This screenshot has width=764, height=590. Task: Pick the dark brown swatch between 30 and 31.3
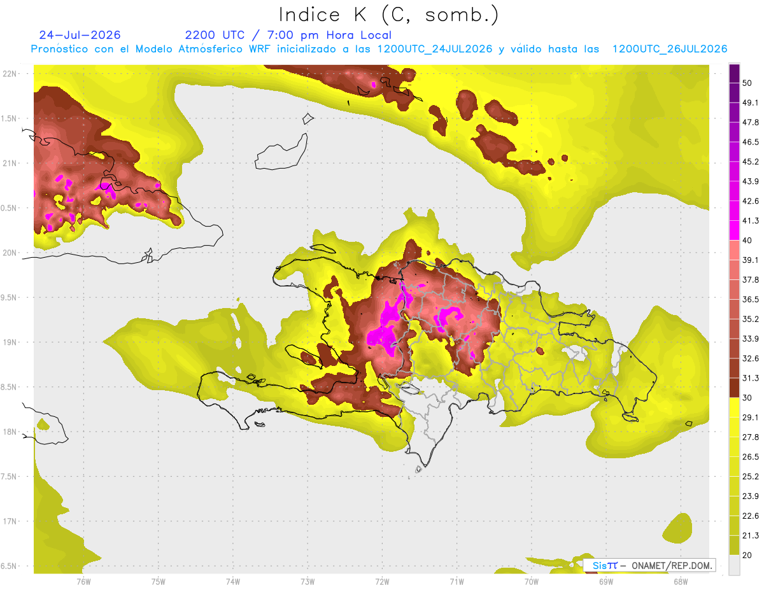(734, 388)
